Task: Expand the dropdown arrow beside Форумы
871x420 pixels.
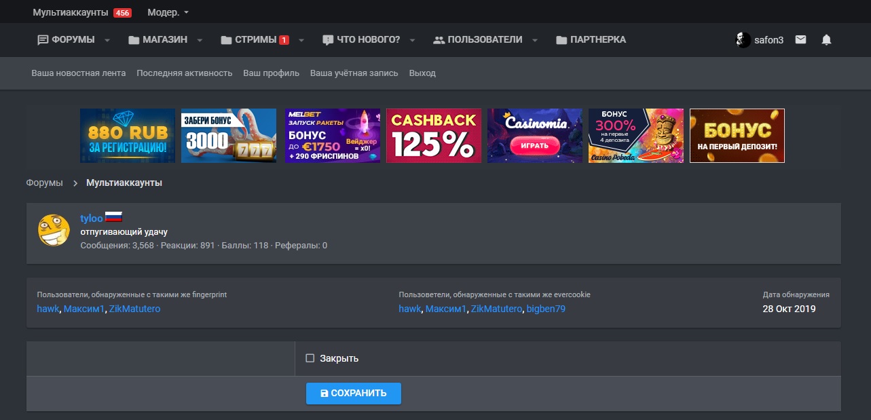Action: point(107,40)
